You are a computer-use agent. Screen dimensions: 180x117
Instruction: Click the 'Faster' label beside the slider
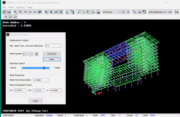click(x=57, y=68)
